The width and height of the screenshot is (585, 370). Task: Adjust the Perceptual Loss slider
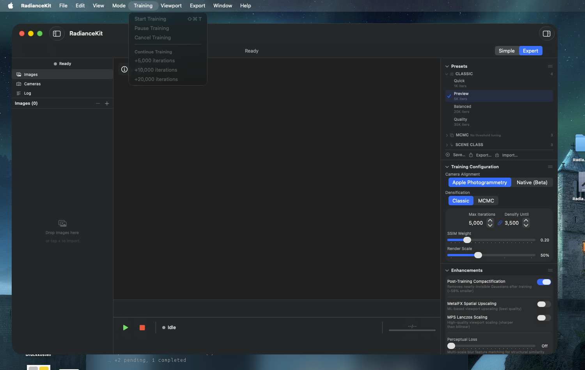pyautogui.click(x=451, y=346)
